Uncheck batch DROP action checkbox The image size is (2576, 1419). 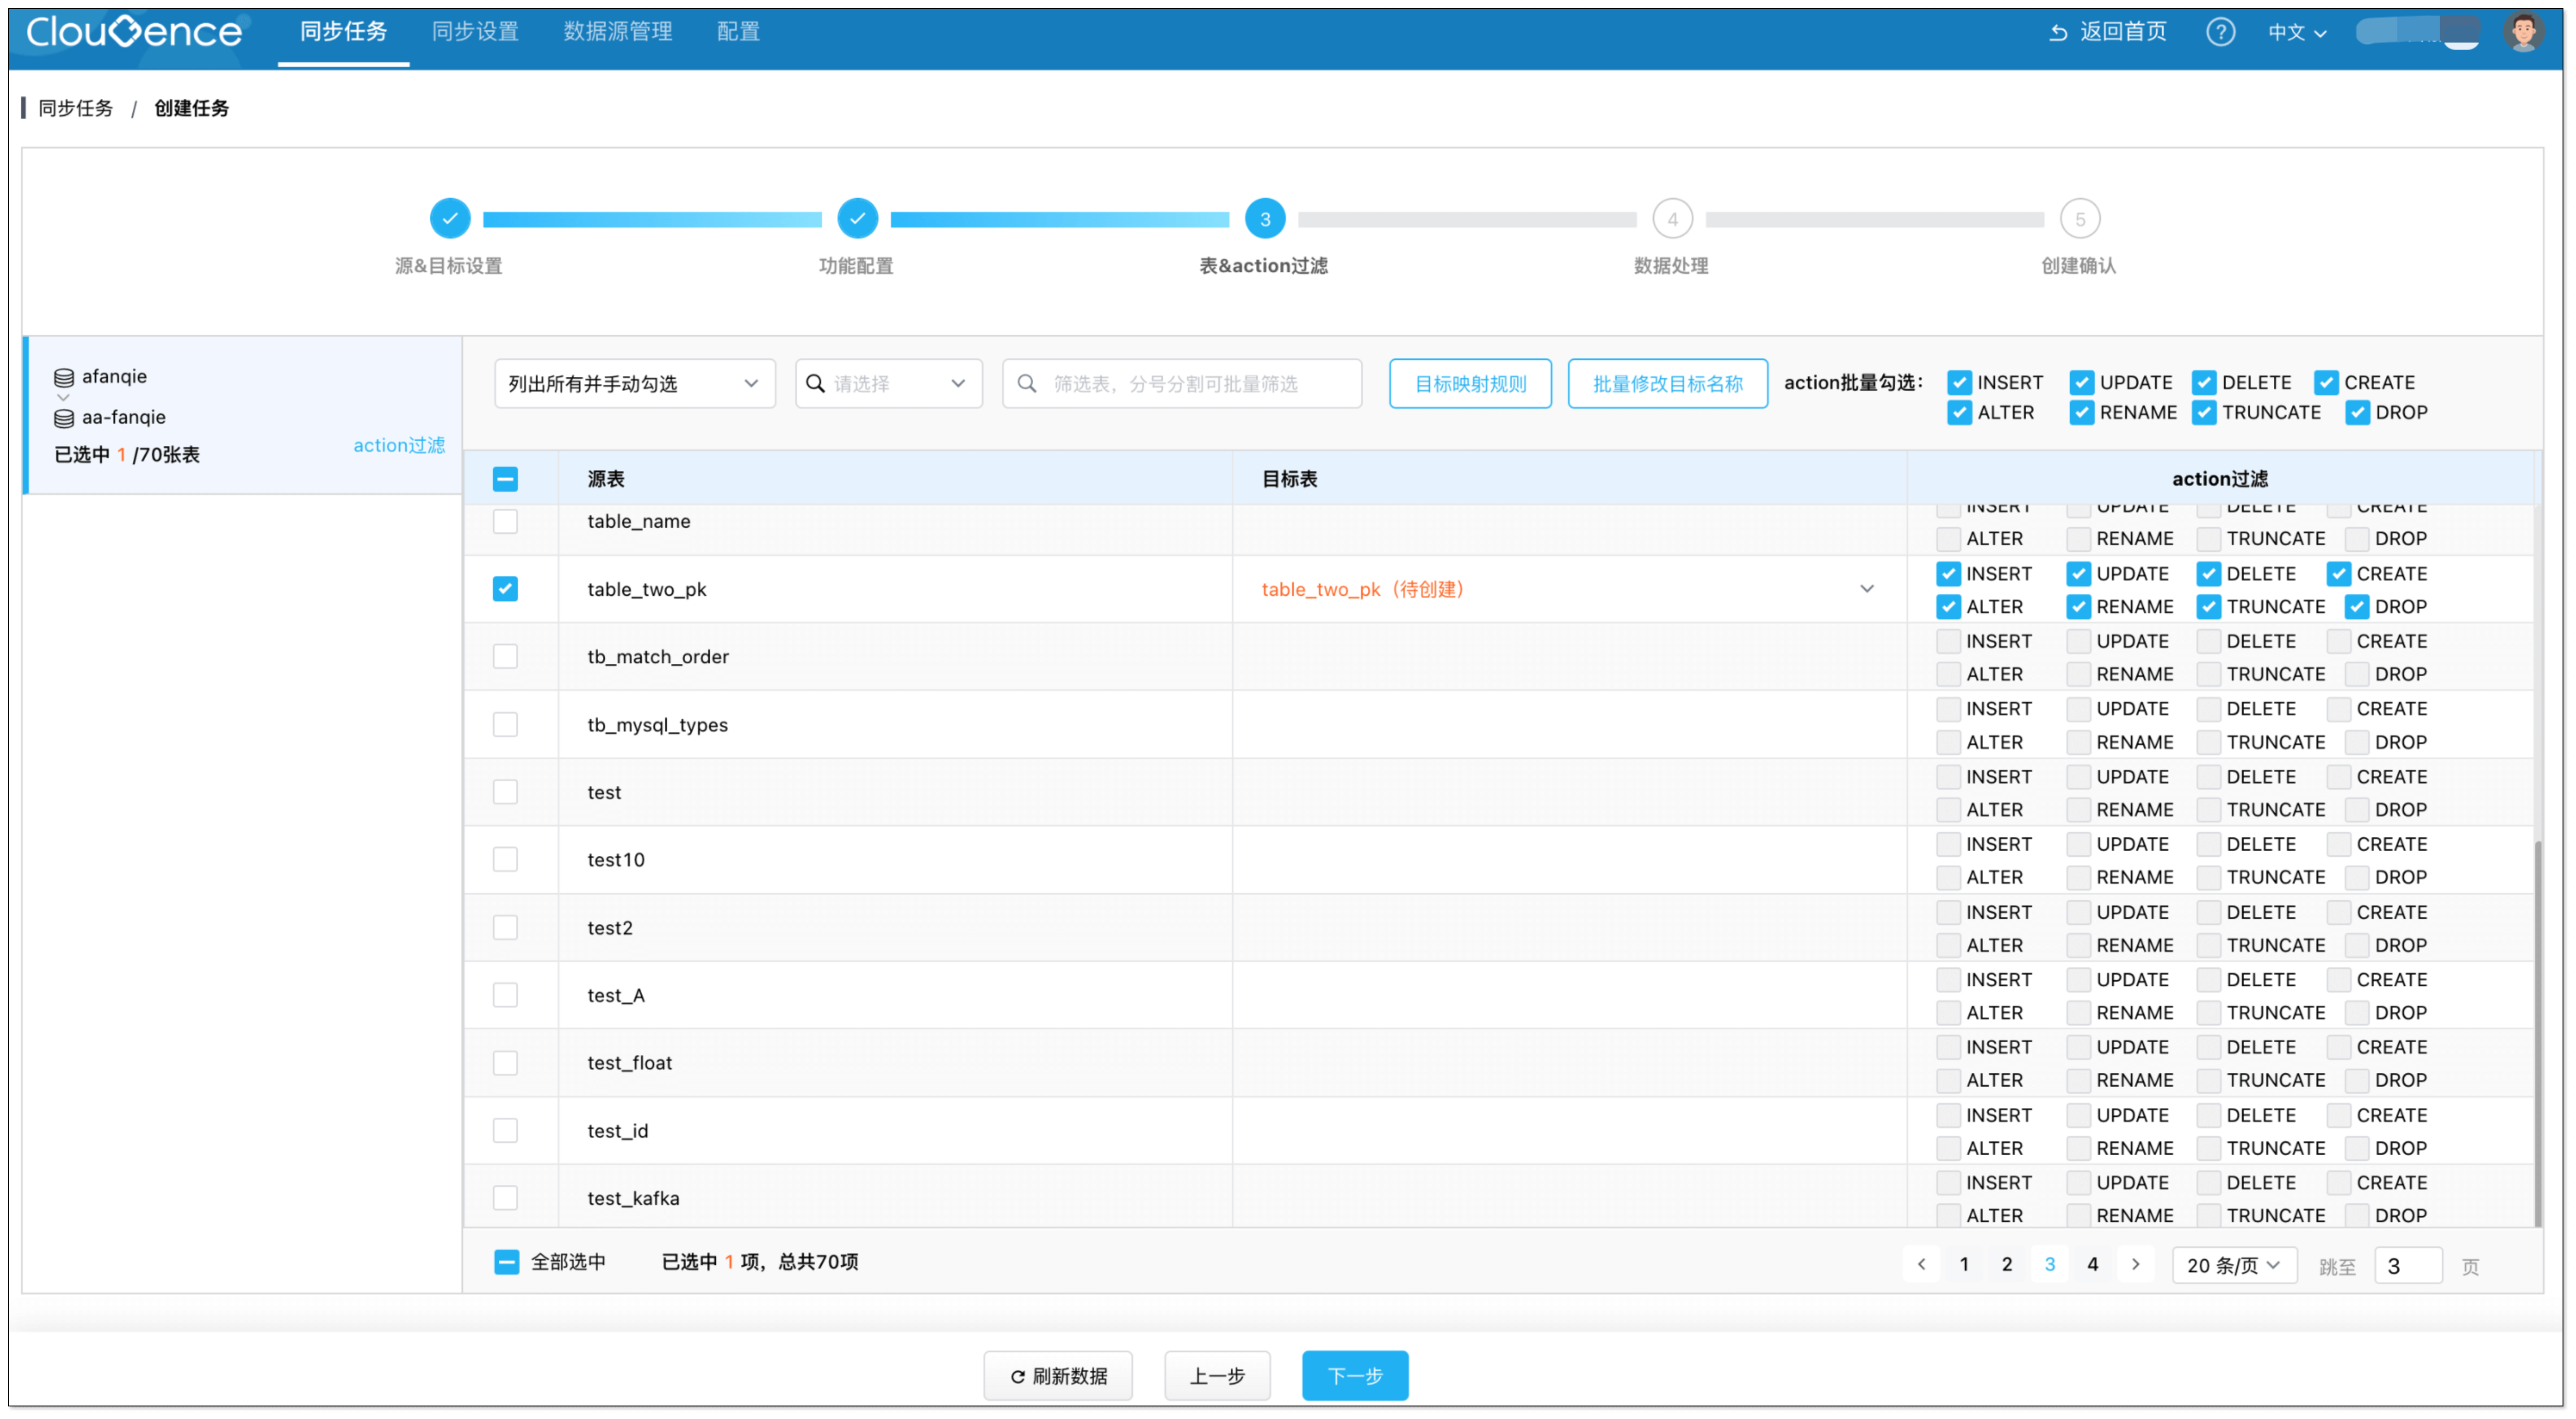click(x=2357, y=413)
